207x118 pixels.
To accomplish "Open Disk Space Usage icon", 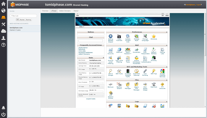I will 145,84.
